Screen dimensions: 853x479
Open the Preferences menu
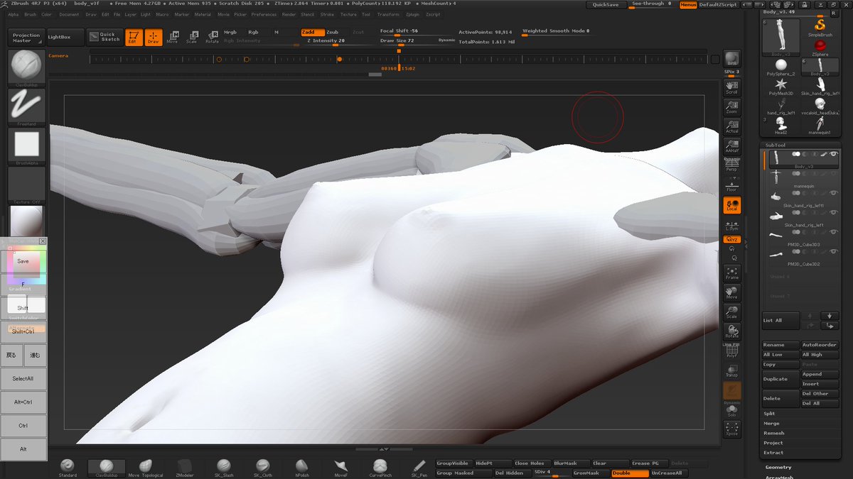[264, 14]
